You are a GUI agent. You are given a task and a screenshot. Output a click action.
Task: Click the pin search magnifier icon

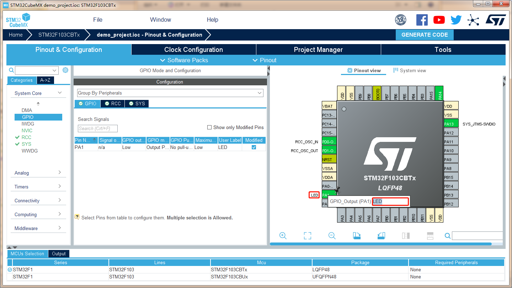(x=448, y=236)
